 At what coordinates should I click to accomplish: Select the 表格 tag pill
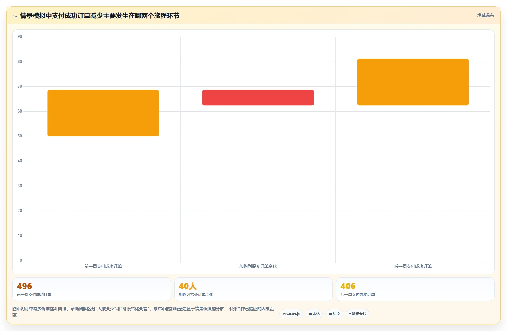click(x=314, y=314)
